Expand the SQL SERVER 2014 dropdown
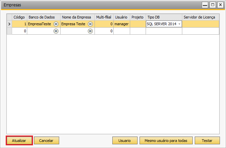Image resolution: width=226 pixels, height=148 pixels. (x=180, y=24)
